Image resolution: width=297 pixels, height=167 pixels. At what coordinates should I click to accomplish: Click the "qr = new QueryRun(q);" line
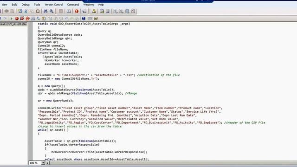coord(56,101)
